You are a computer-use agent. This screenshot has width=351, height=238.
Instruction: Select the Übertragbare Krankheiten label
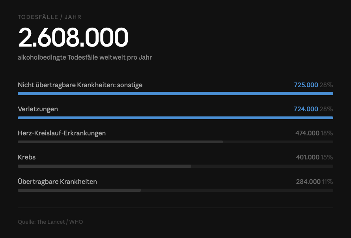(x=57, y=182)
